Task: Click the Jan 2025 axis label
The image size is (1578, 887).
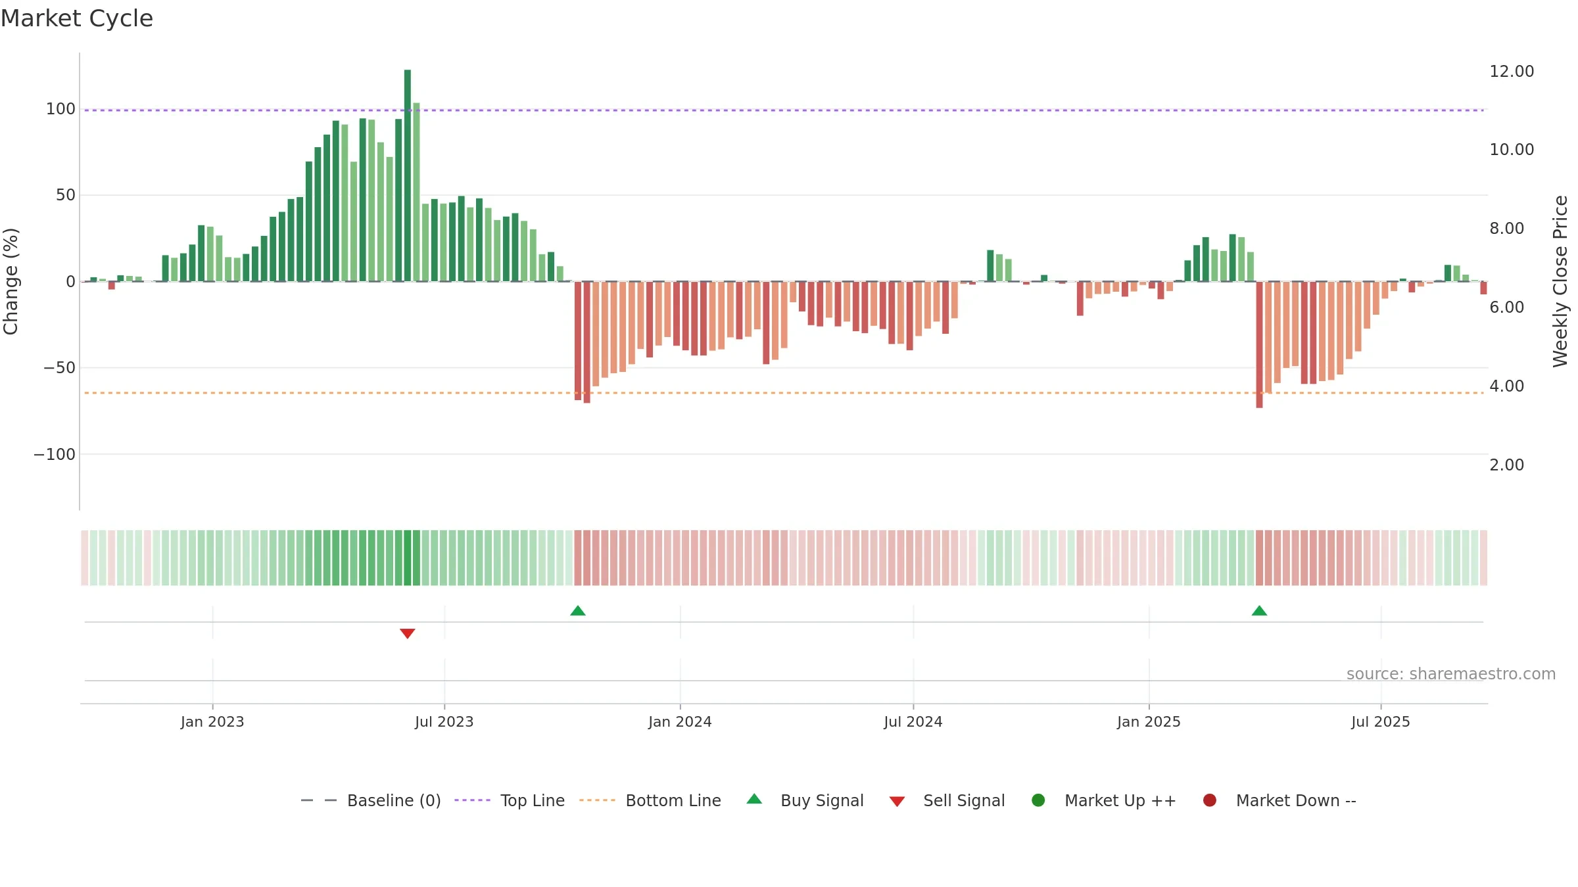Action: coord(1149,722)
